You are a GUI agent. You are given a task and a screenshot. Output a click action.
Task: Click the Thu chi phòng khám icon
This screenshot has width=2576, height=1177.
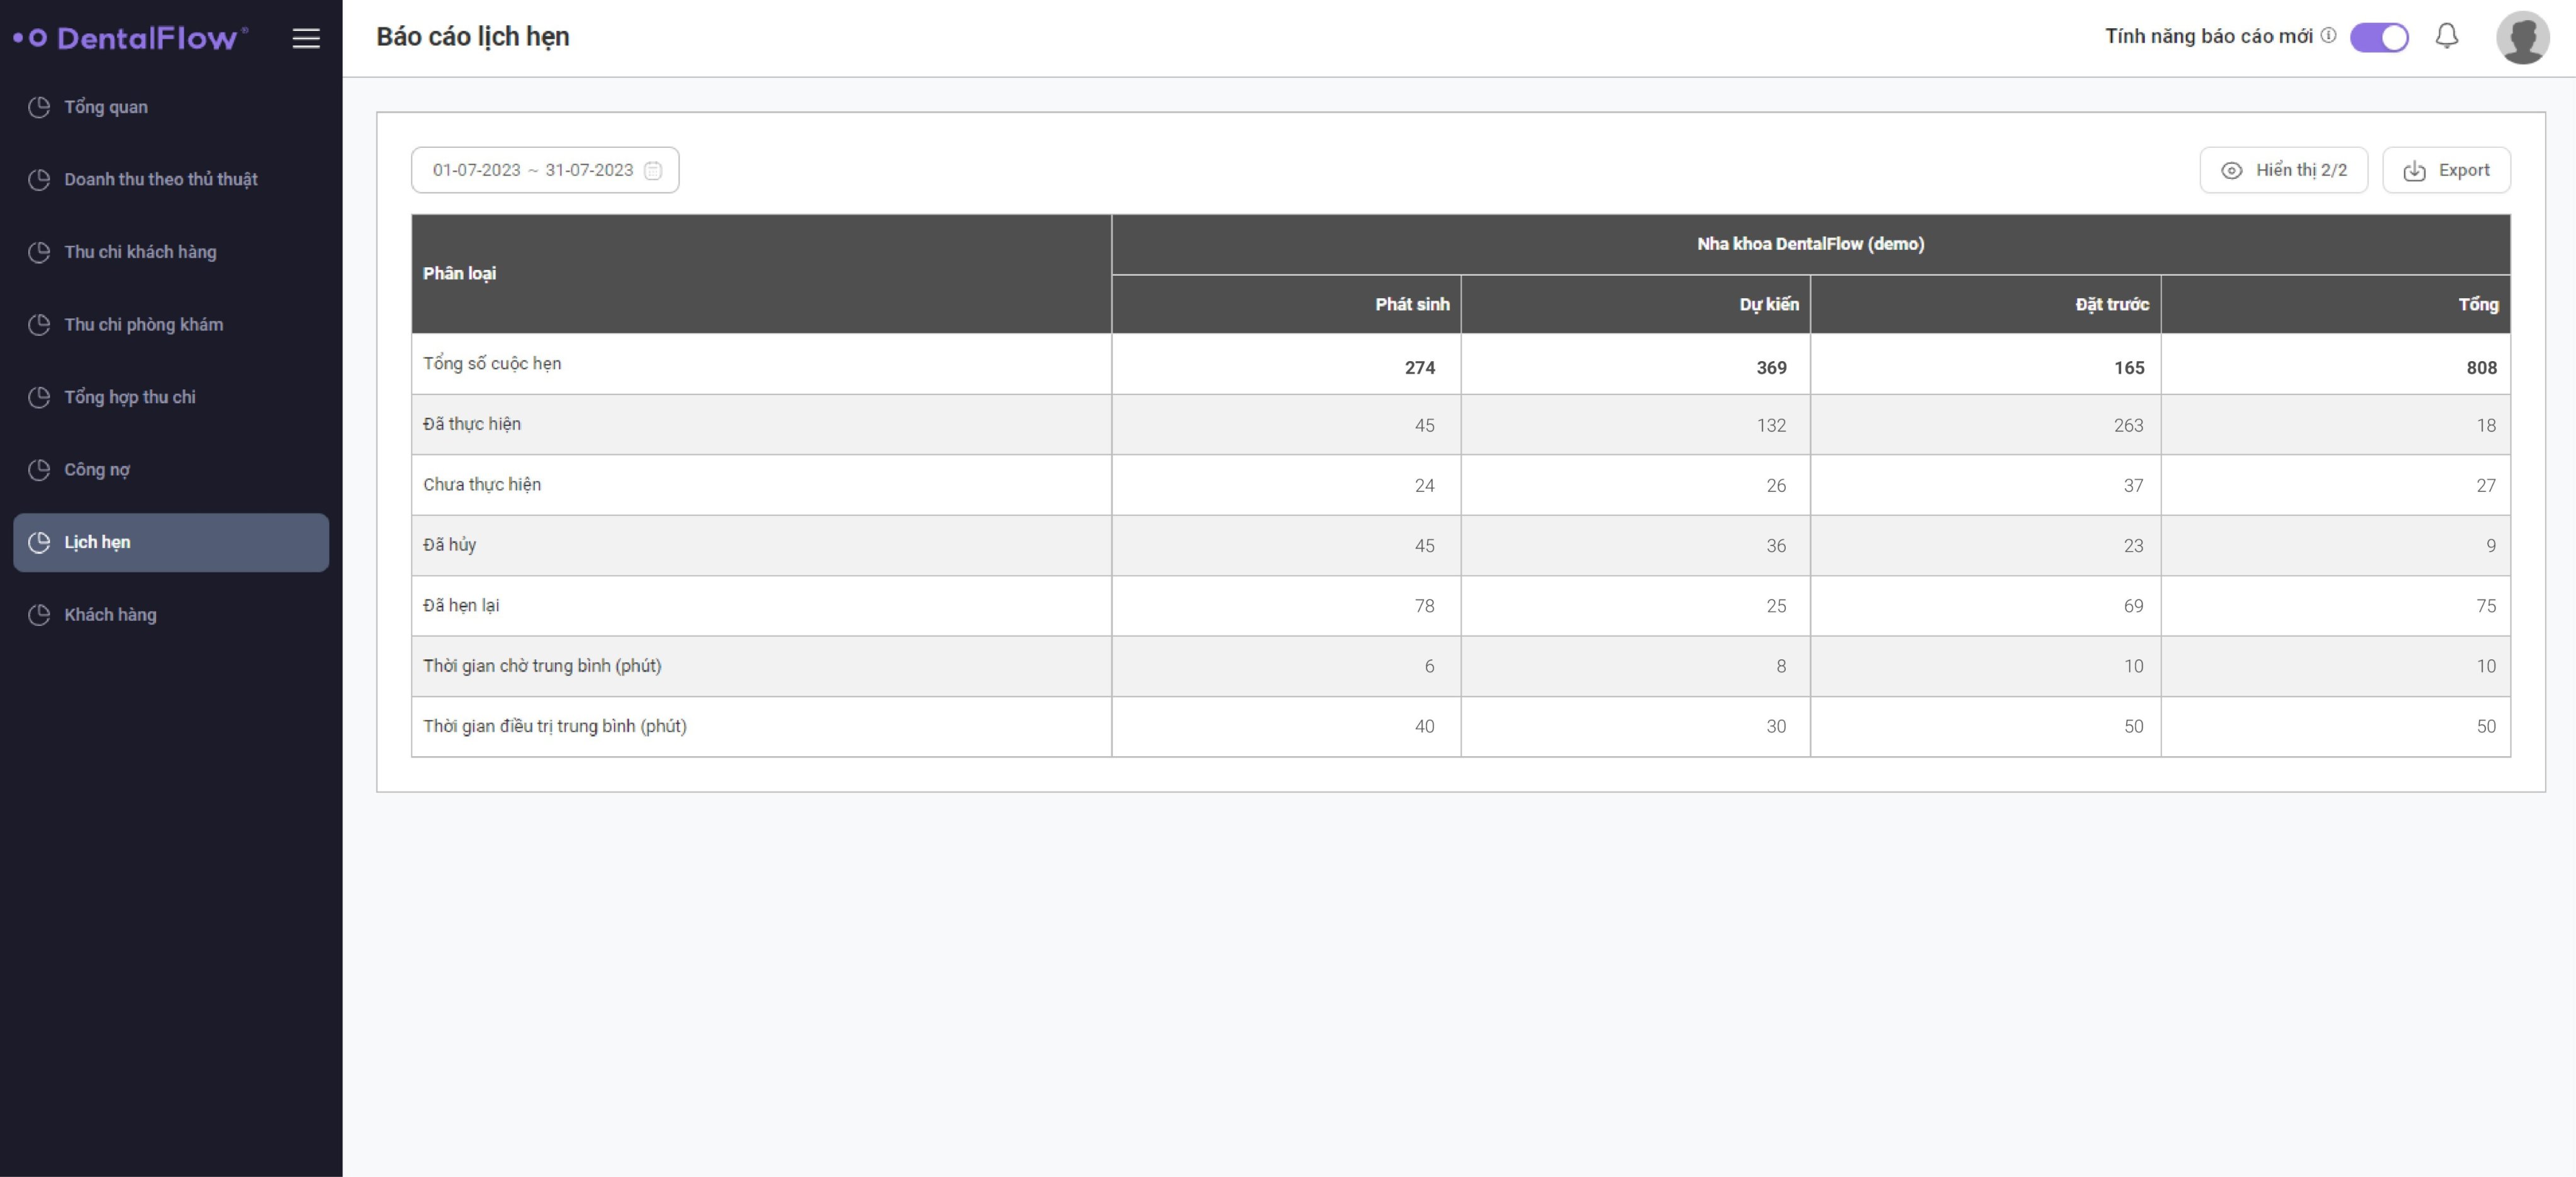(x=39, y=325)
